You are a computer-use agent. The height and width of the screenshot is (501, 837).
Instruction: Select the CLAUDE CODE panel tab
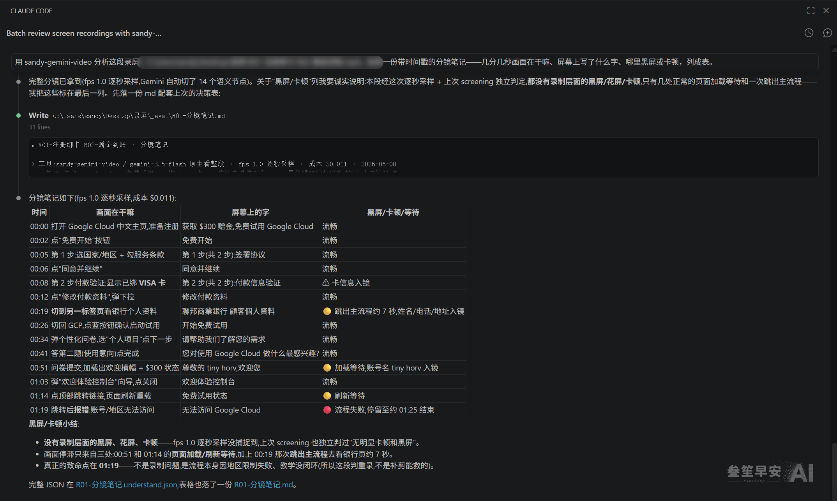pyautogui.click(x=31, y=11)
